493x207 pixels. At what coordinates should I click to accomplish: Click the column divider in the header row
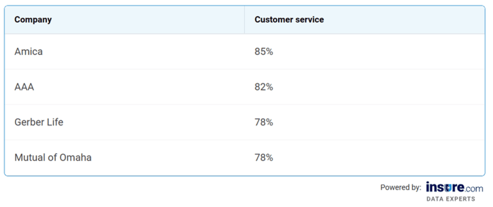(x=244, y=20)
